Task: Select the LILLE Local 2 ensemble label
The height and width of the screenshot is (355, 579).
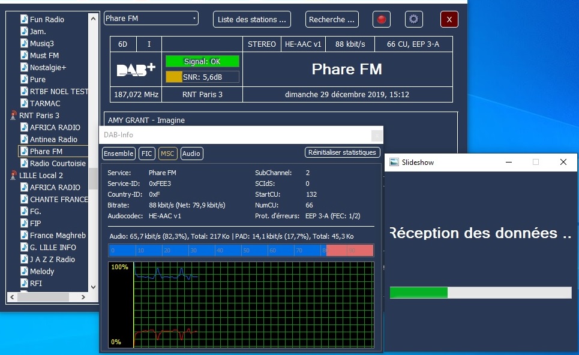Action: [x=41, y=175]
